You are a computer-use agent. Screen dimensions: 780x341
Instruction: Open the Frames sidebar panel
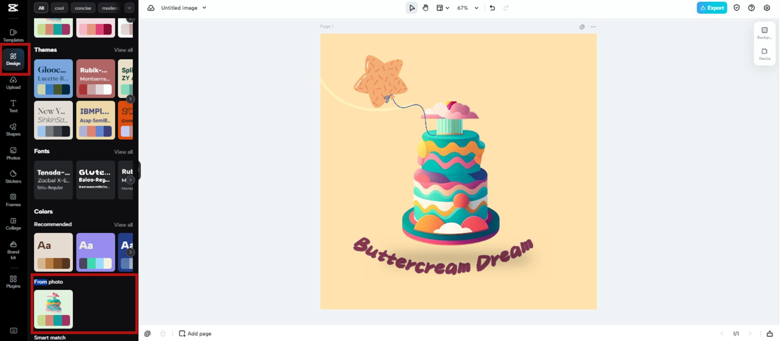(13, 200)
